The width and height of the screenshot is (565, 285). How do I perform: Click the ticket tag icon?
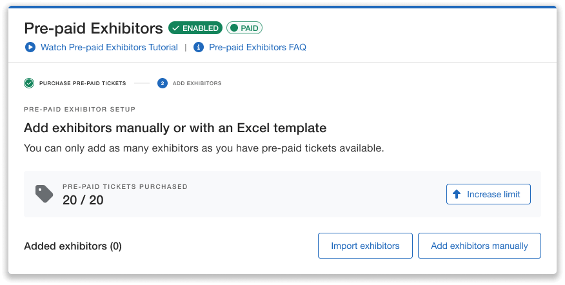[44, 194]
